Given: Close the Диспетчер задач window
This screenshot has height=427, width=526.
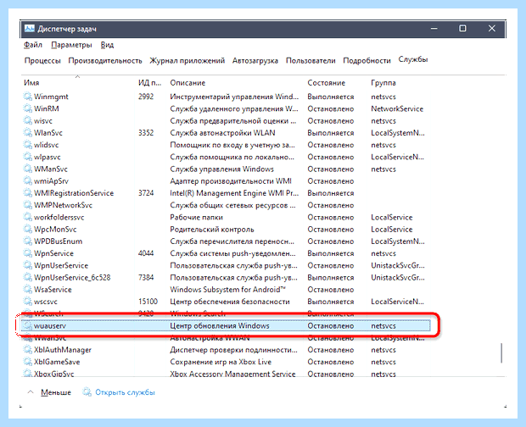Looking at the screenshot, I should click(x=492, y=29).
